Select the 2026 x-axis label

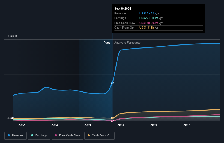154,125
